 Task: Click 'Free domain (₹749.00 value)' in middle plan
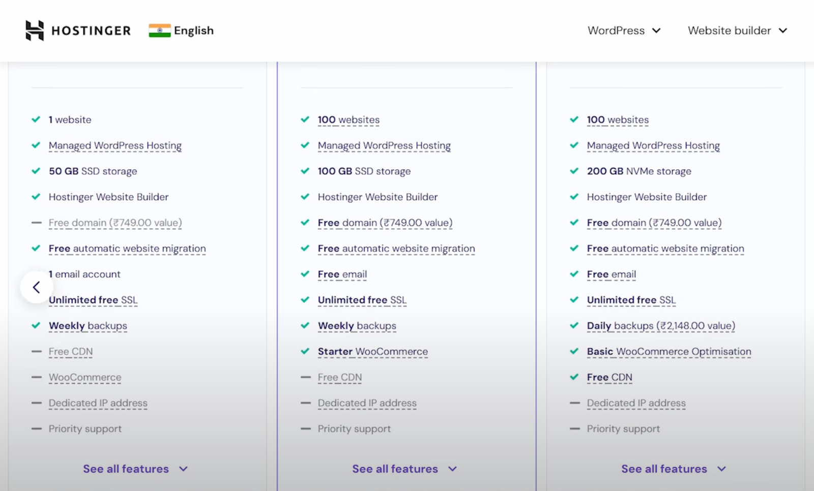(x=385, y=223)
